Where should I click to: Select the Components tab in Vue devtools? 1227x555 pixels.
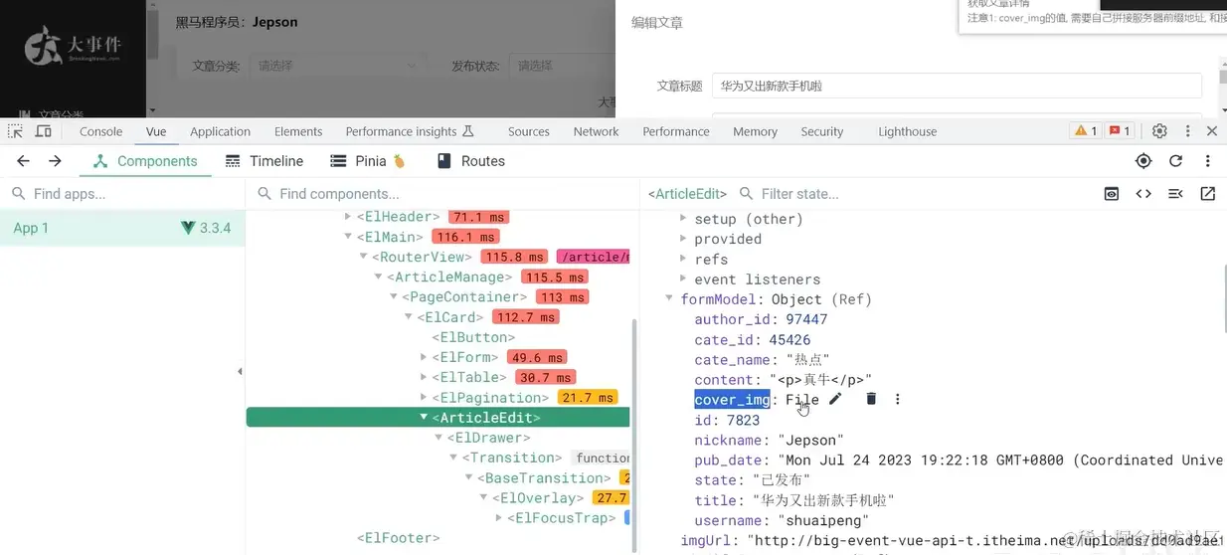145,161
